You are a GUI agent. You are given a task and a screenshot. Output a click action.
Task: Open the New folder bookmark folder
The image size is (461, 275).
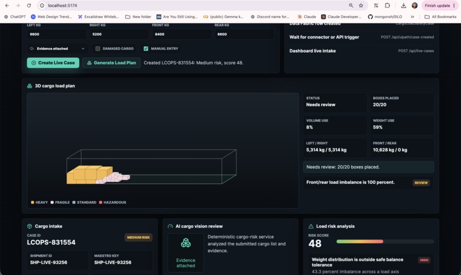point(138,17)
